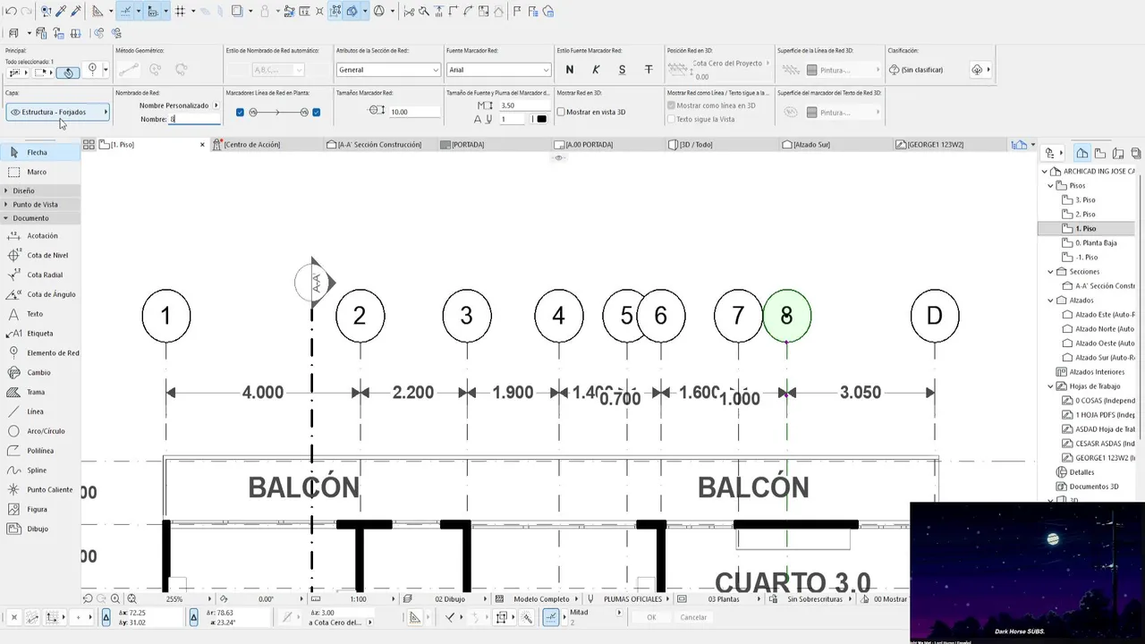Image resolution: width=1145 pixels, height=644 pixels.
Task: Click the OK button in bottom bar
Action: (x=651, y=617)
